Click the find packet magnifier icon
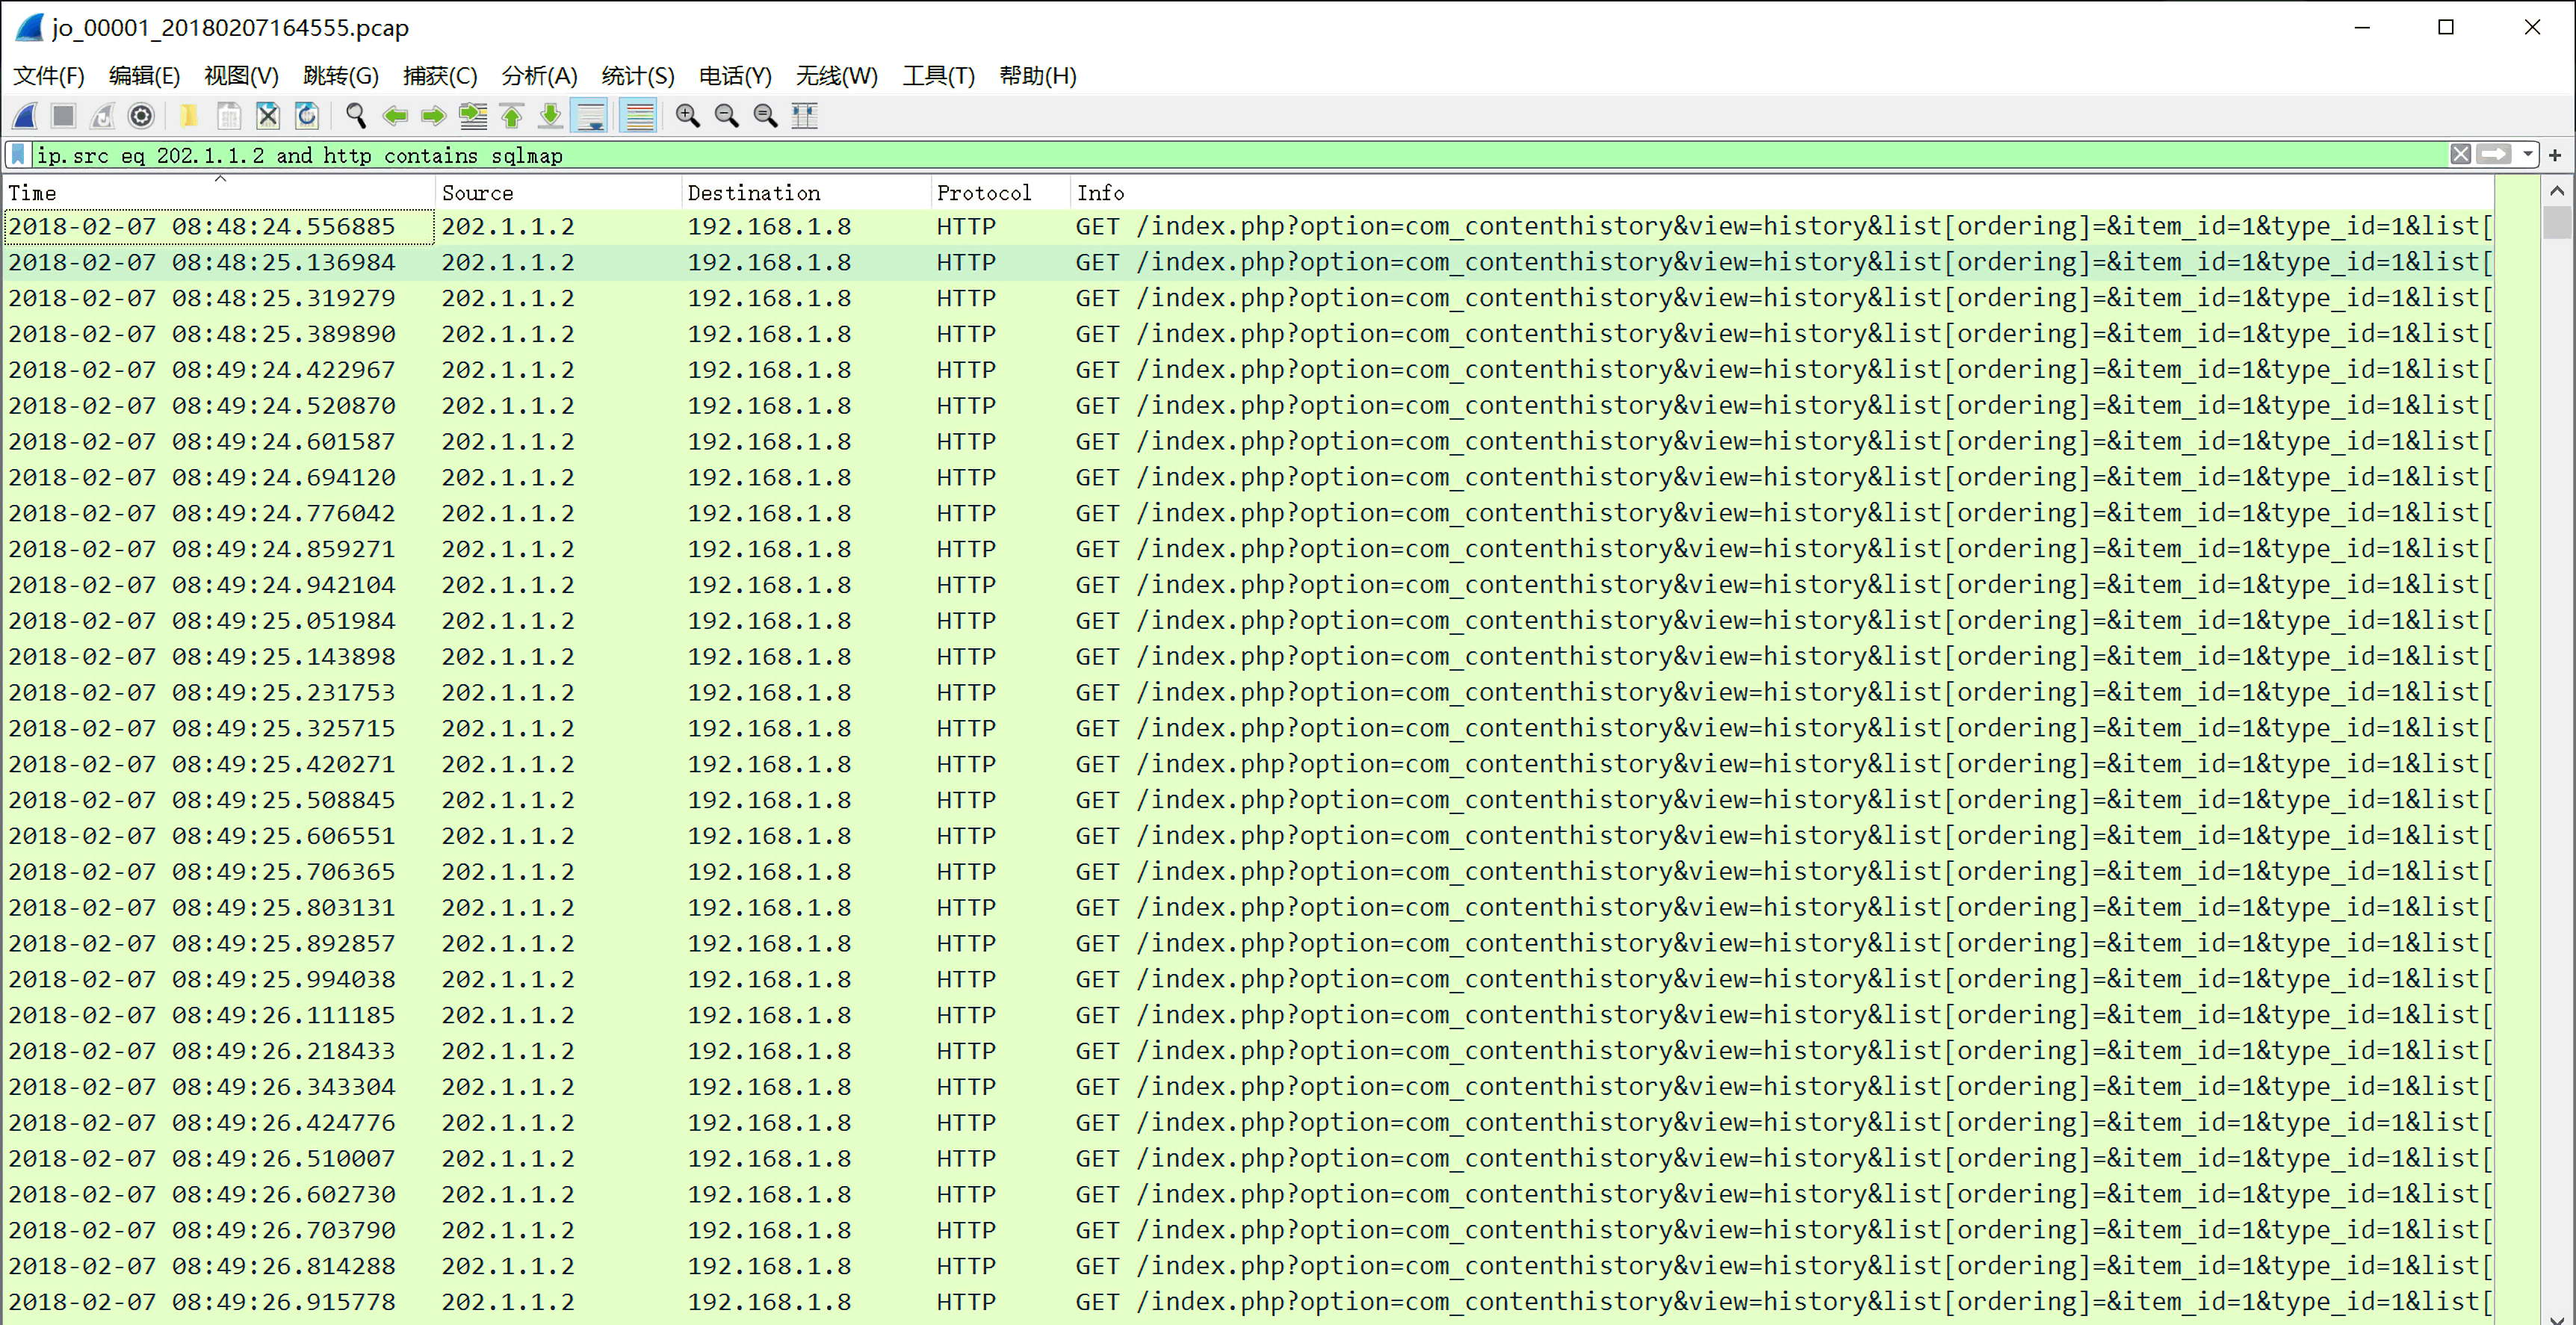The height and width of the screenshot is (1325, 2576). tap(355, 116)
